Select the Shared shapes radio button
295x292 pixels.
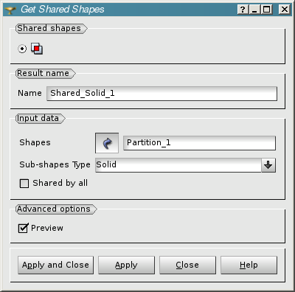[22, 49]
